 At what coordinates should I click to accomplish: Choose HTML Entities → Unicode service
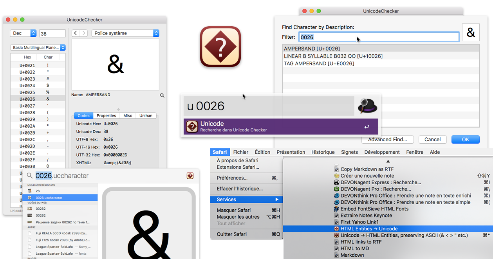[x=369, y=229]
